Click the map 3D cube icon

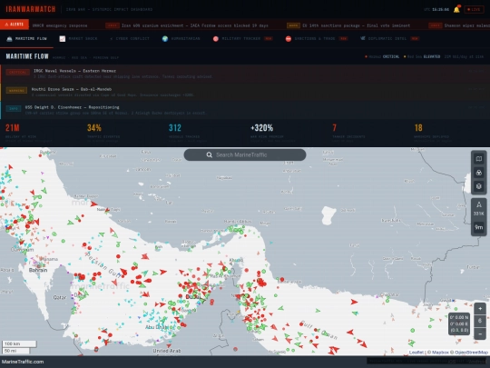click(x=479, y=186)
